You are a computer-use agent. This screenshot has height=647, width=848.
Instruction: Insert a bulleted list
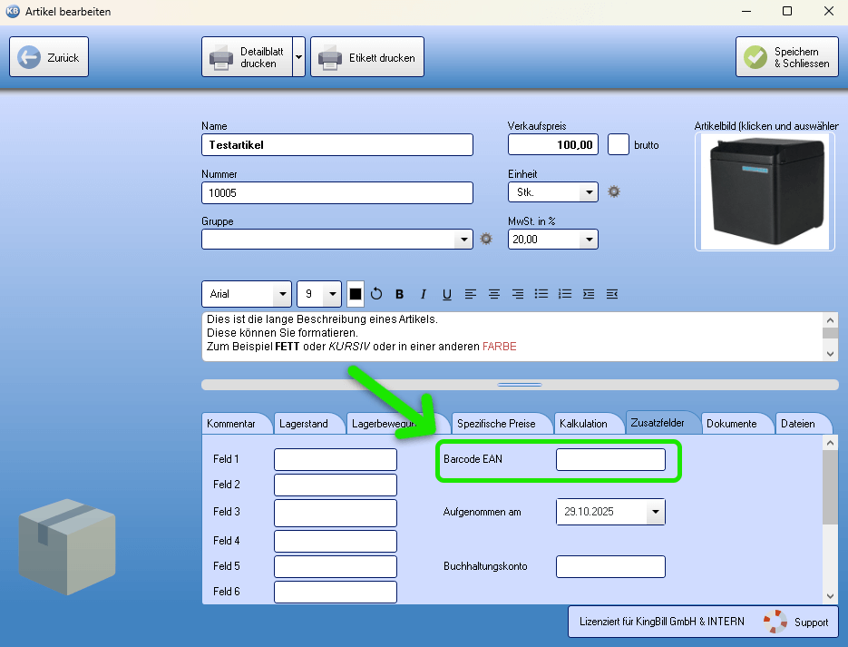(x=541, y=294)
